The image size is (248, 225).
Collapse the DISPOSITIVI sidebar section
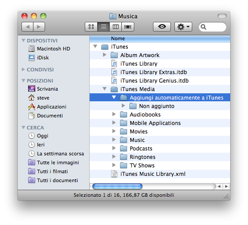click(23, 40)
